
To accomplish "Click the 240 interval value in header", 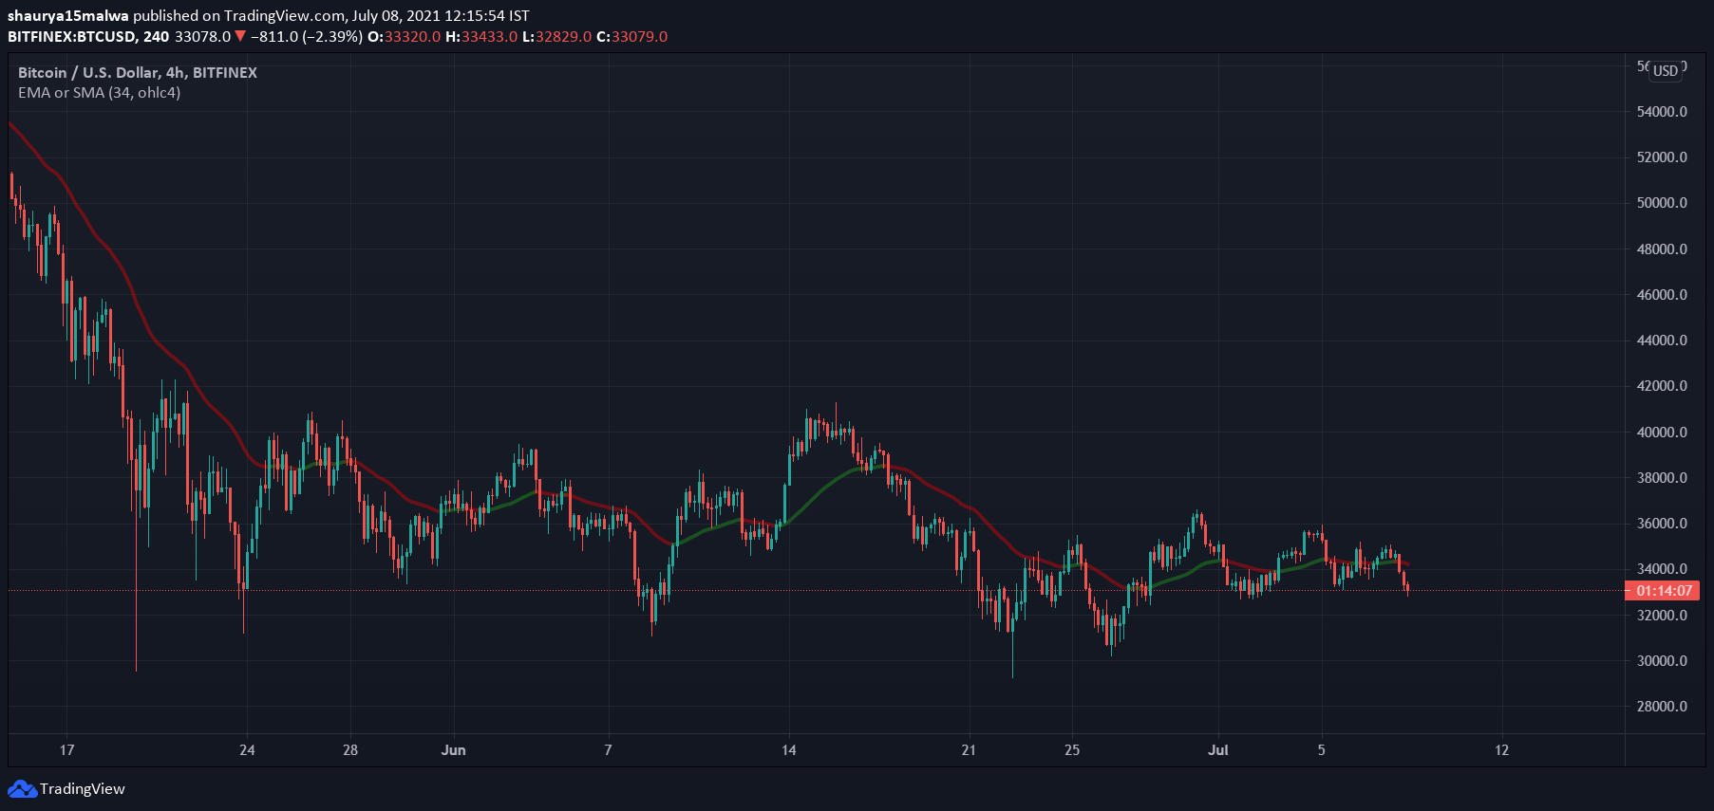I will tap(157, 36).
